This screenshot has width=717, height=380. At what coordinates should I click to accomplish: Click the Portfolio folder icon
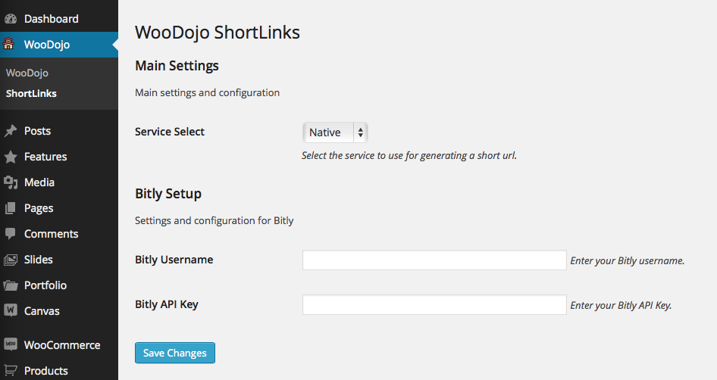(x=11, y=285)
